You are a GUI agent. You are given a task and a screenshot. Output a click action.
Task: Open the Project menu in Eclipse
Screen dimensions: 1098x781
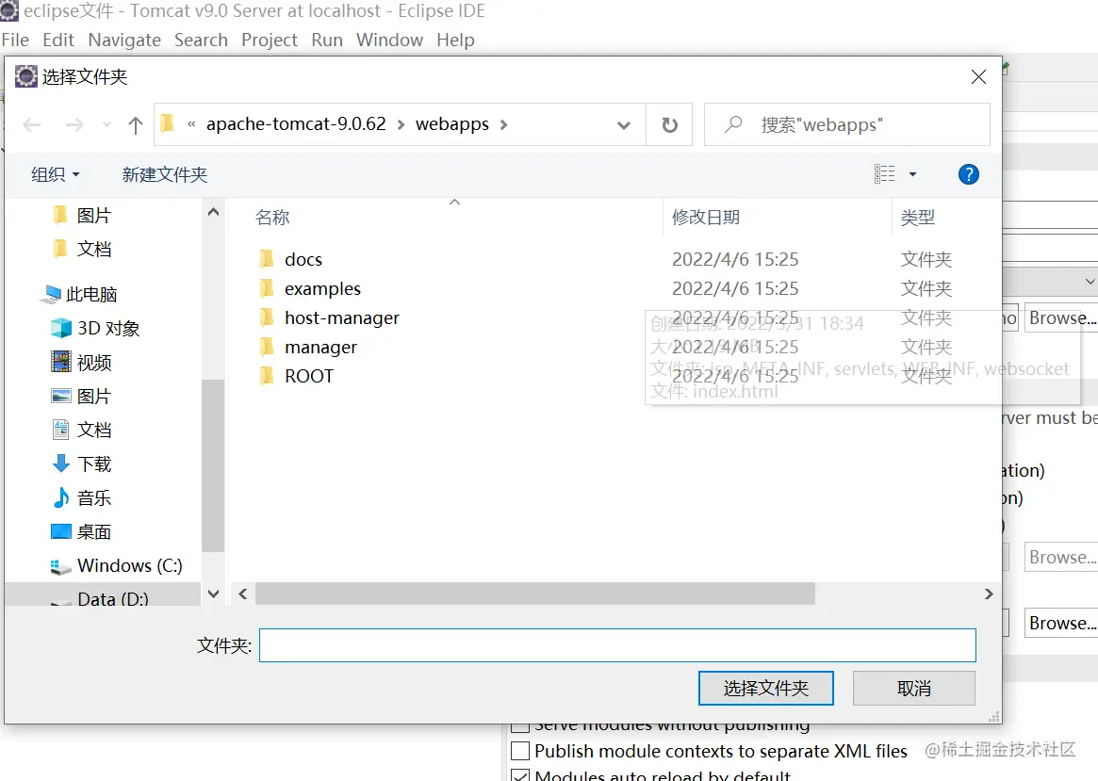(x=270, y=40)
